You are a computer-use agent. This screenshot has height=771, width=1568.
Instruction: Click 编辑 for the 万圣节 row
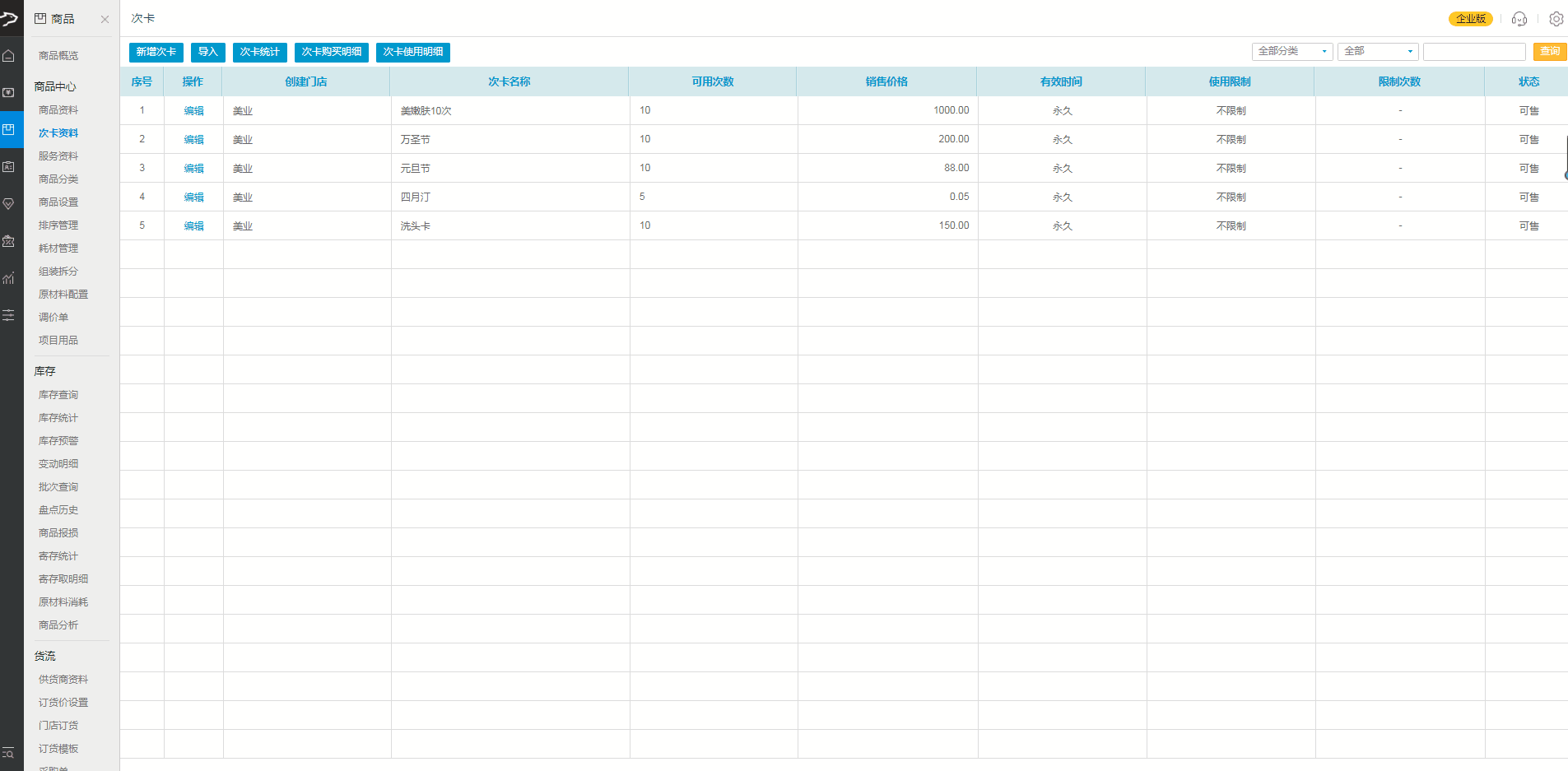[x=194, y=140]
